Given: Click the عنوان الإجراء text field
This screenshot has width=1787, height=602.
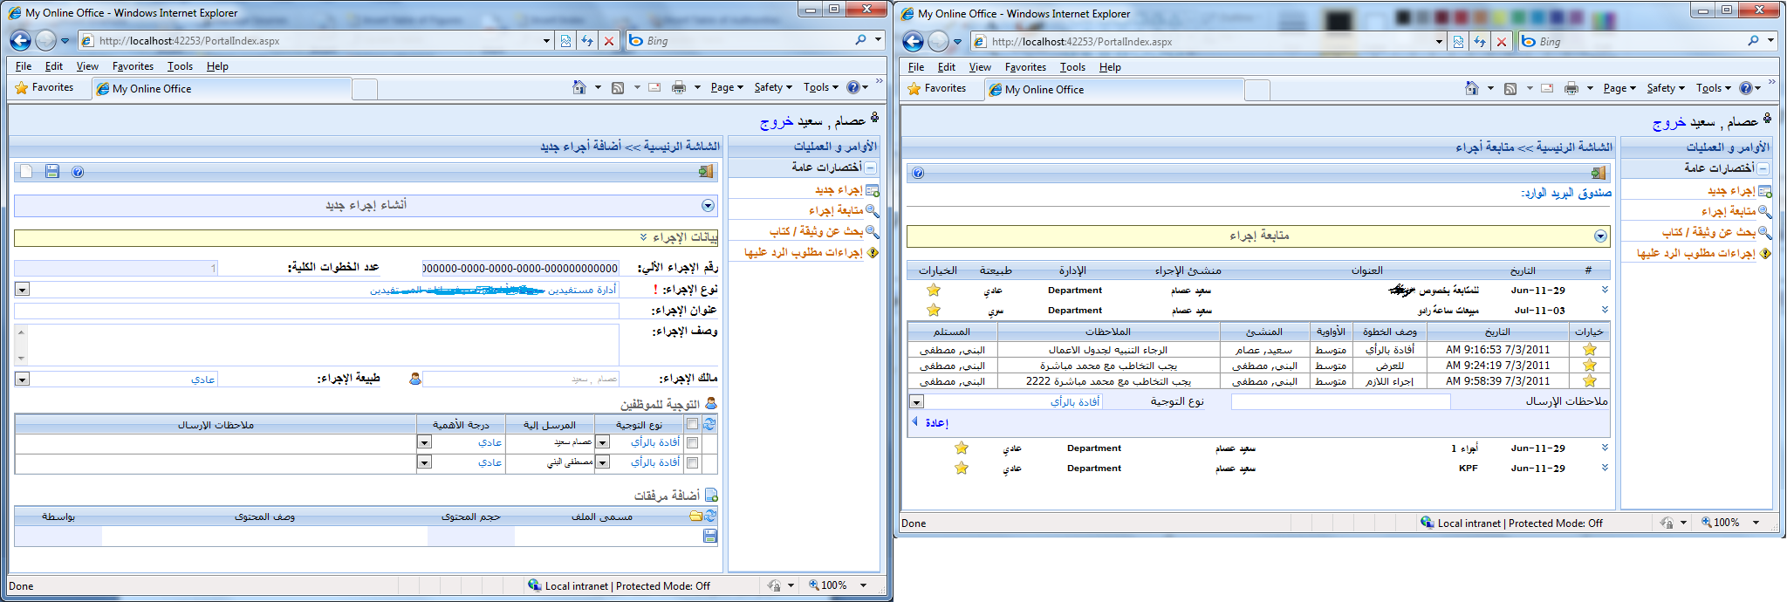Looking at the screenshot, I should [317, 311].
